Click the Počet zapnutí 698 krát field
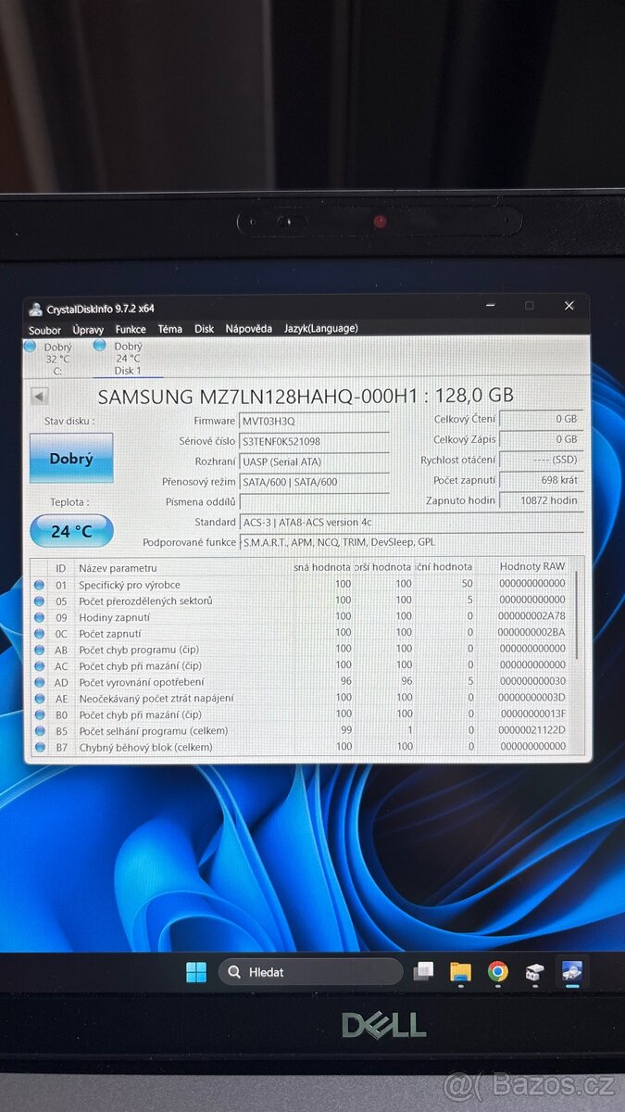The height and width of the screenshot is (1112, 625). click(x=542, y=480)
